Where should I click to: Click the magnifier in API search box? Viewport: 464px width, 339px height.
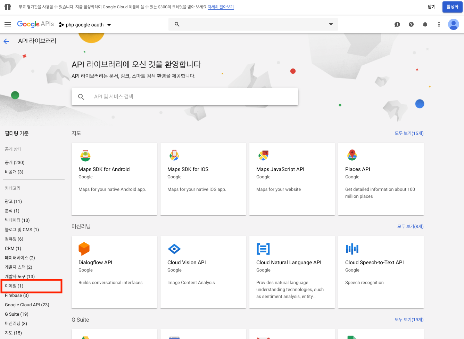[81, 97]
